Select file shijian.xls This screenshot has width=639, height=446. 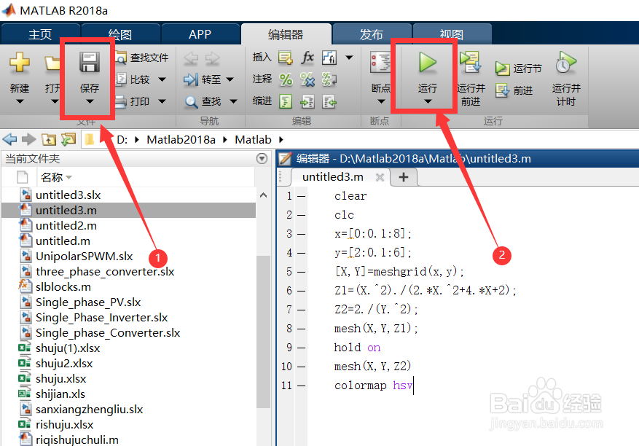60,394
